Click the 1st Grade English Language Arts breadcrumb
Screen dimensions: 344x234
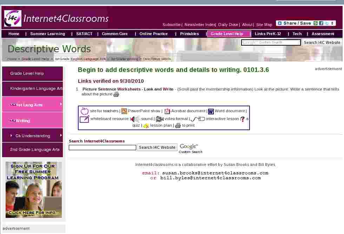point(80,59)
